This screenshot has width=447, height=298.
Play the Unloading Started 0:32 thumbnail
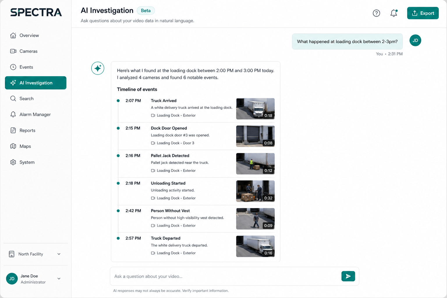pyautogui.click(x=255, y=191)
